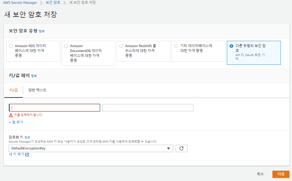Open AWS Secrets Manager breadcrumb link
The width and height of the screenshot is (292, 181).
[x=20, y=3]
